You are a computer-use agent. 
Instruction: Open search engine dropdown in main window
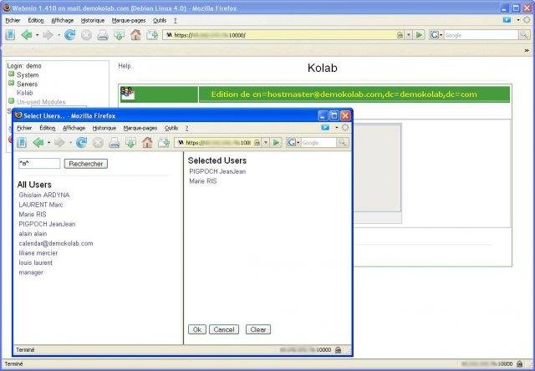(441, 35)
